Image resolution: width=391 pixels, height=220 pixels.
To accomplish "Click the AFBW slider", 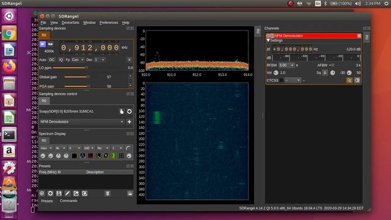I will point(341,65).
